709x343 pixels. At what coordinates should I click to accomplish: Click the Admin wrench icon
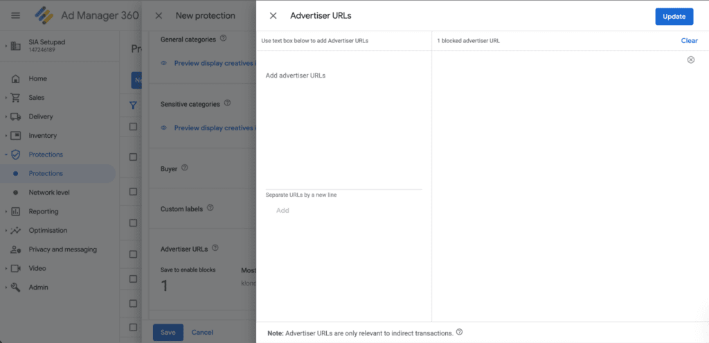(16, 288)
